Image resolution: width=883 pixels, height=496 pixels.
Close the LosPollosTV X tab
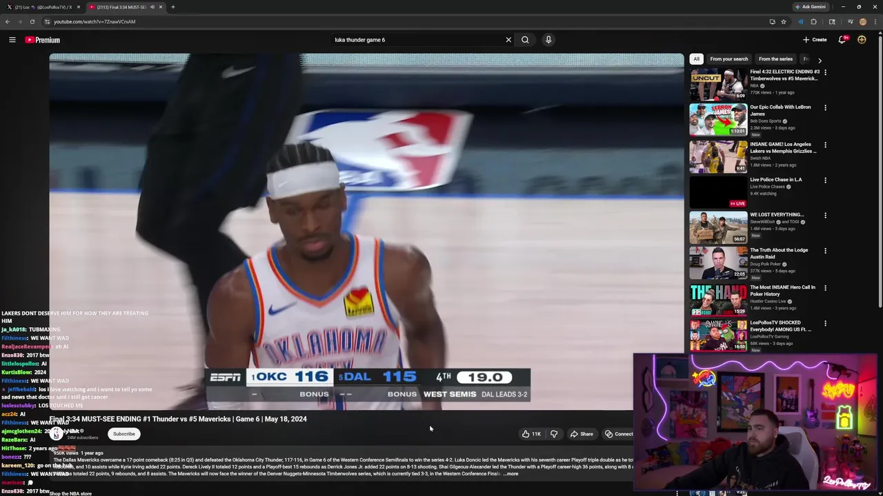point(78,7)
